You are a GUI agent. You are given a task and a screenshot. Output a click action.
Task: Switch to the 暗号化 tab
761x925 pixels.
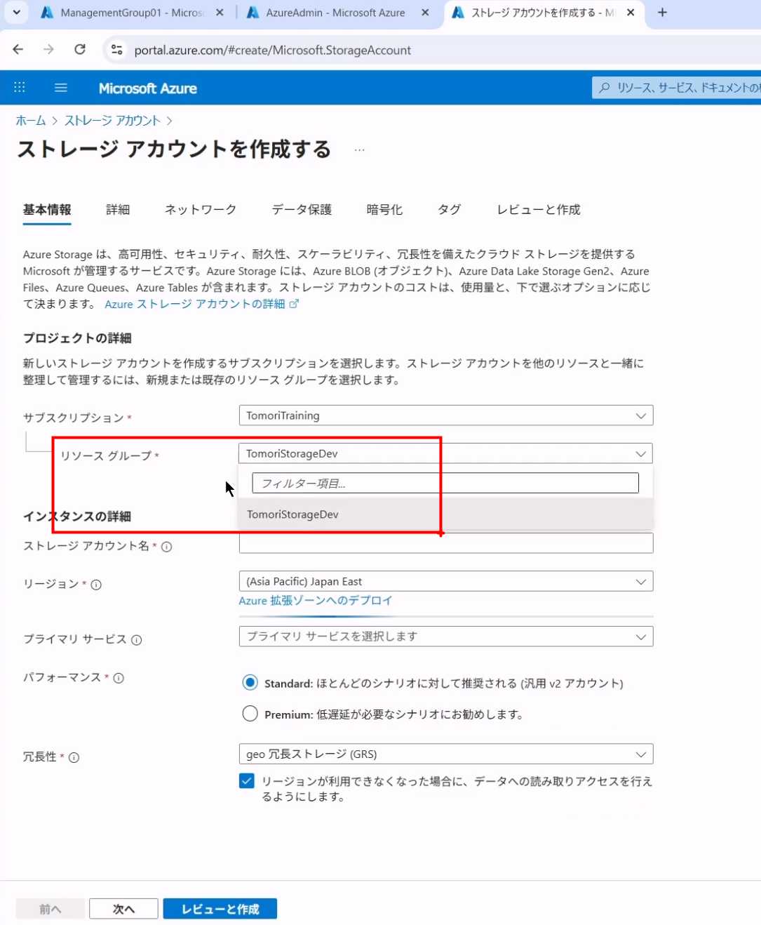(x=384, y=210)
